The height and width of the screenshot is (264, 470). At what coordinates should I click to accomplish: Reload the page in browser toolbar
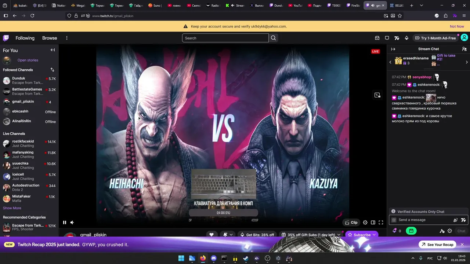tap(32, 16)
